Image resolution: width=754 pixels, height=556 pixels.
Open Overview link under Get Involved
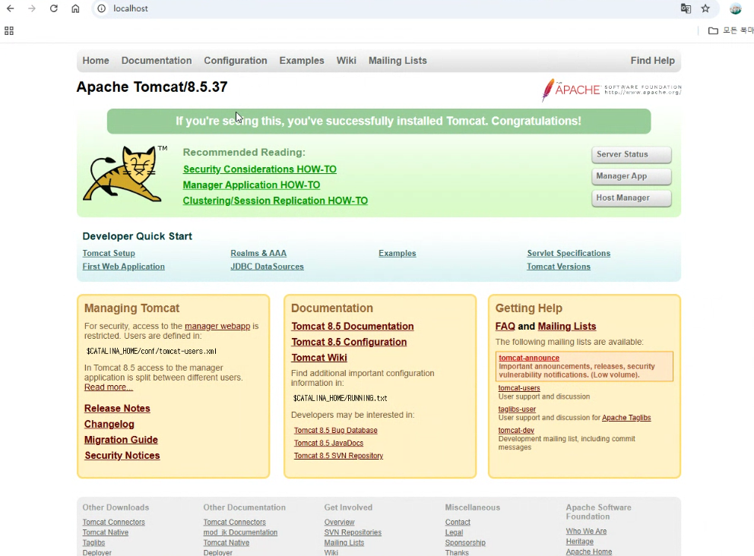click(x=339, y=523)
